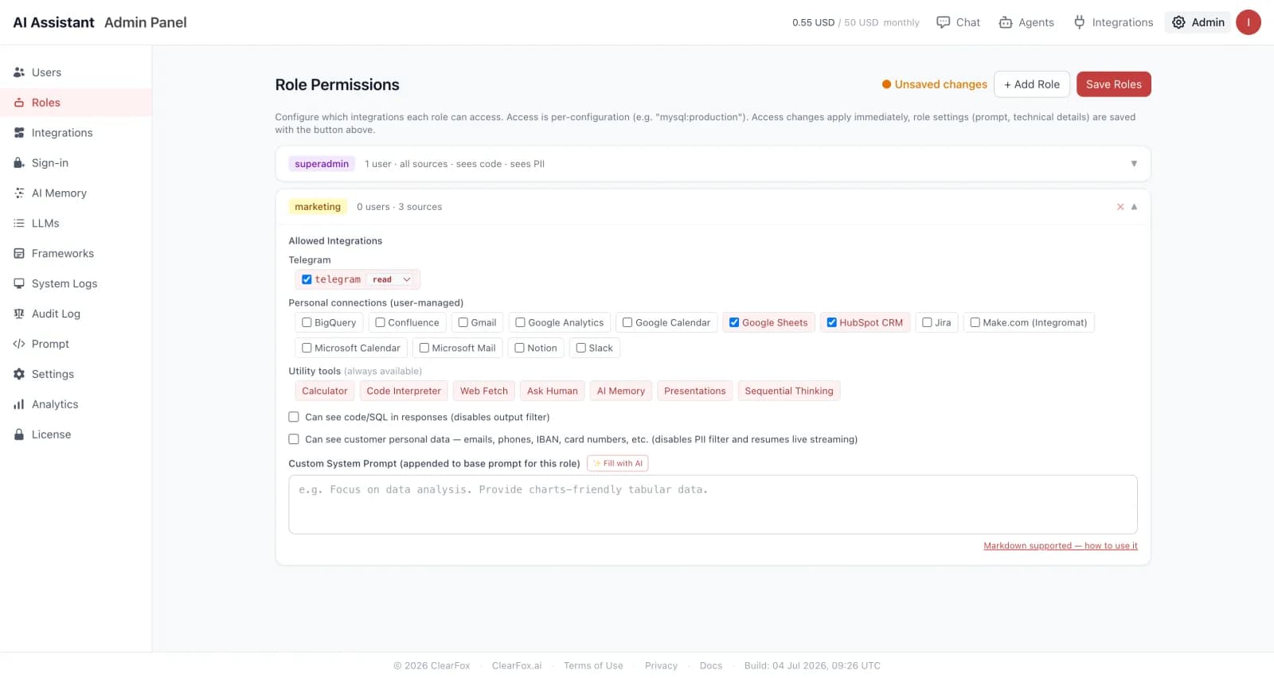This screenshot has width=1274, height=678.
Task: Click the superadmin role badge
Action: click(322, 164)
